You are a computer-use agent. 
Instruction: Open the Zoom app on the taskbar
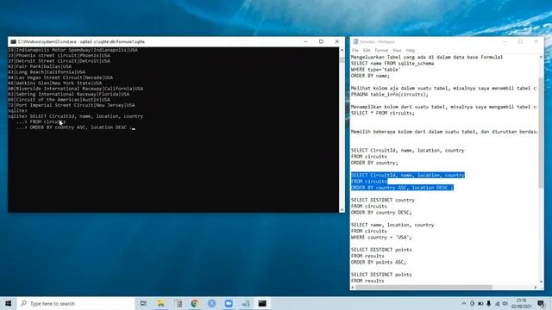click(x=229, y=303)
